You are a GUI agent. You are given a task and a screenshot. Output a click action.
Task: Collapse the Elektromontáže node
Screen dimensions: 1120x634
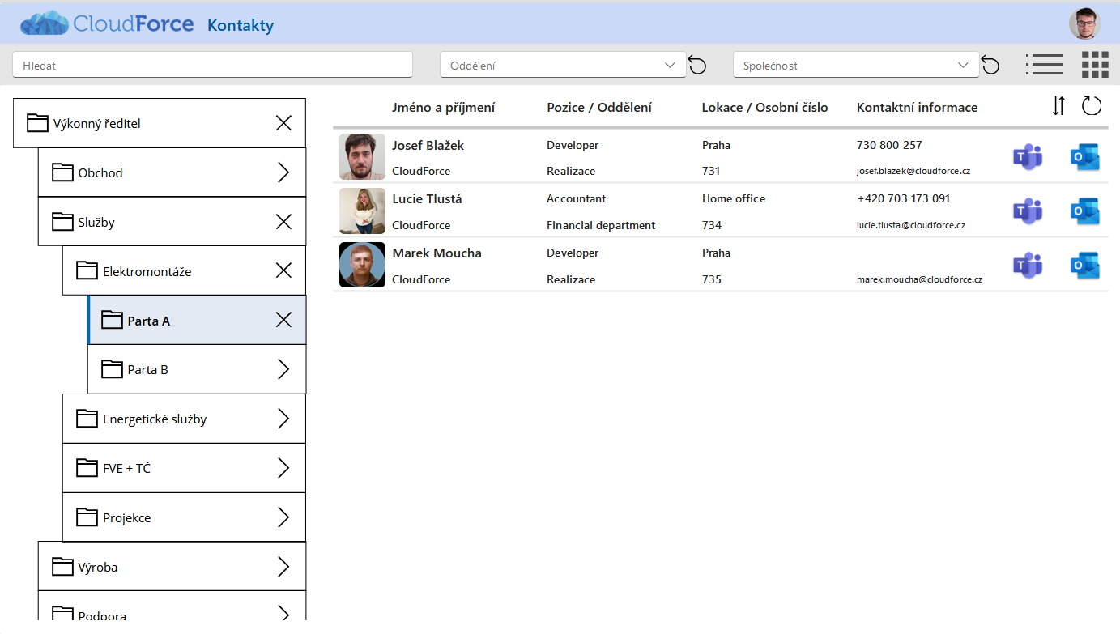[x=283, y=271]
